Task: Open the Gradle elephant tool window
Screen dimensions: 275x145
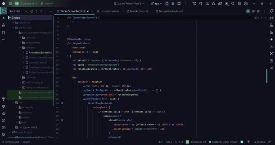Action: pyautogui.click(x=271, y=18)
